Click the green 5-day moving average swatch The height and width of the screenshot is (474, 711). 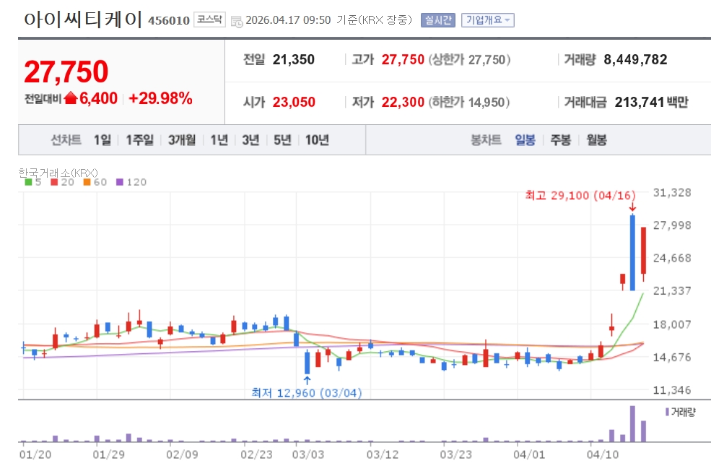pyautogui.click(x=28, y=182)
